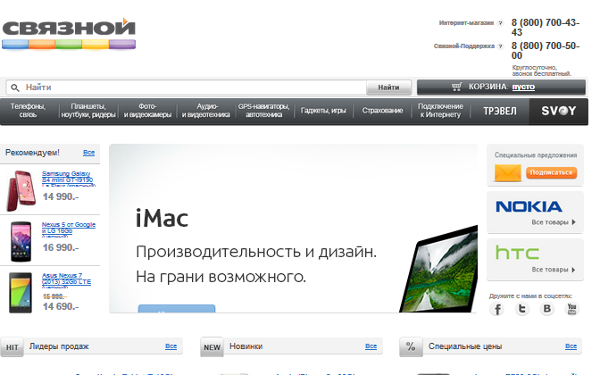The width and height of the screenshot is (600, 375).
Task: Click the percent badge icon
Action: click(411, 347)
